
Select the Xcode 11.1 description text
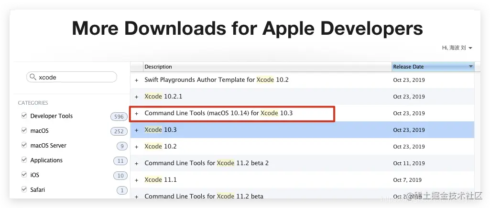160,180
